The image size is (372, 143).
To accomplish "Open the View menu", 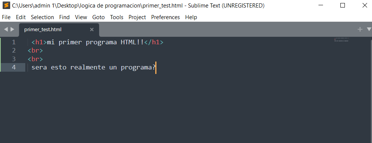I will tap(81, 17).
